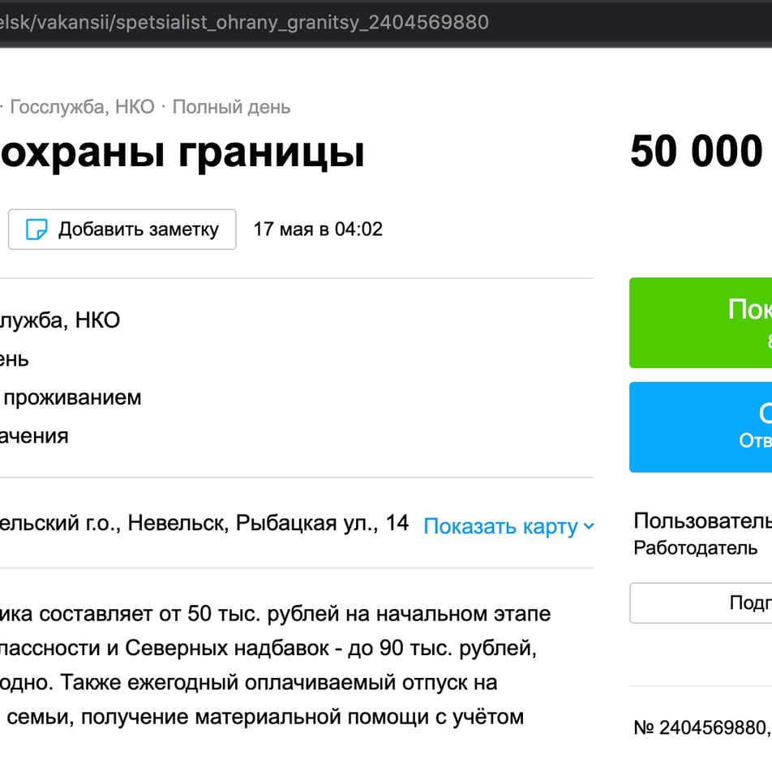Click the проживанием parameter row
Image resolution: width=772 pixels, height=772 pixels.
coord(72,398)
